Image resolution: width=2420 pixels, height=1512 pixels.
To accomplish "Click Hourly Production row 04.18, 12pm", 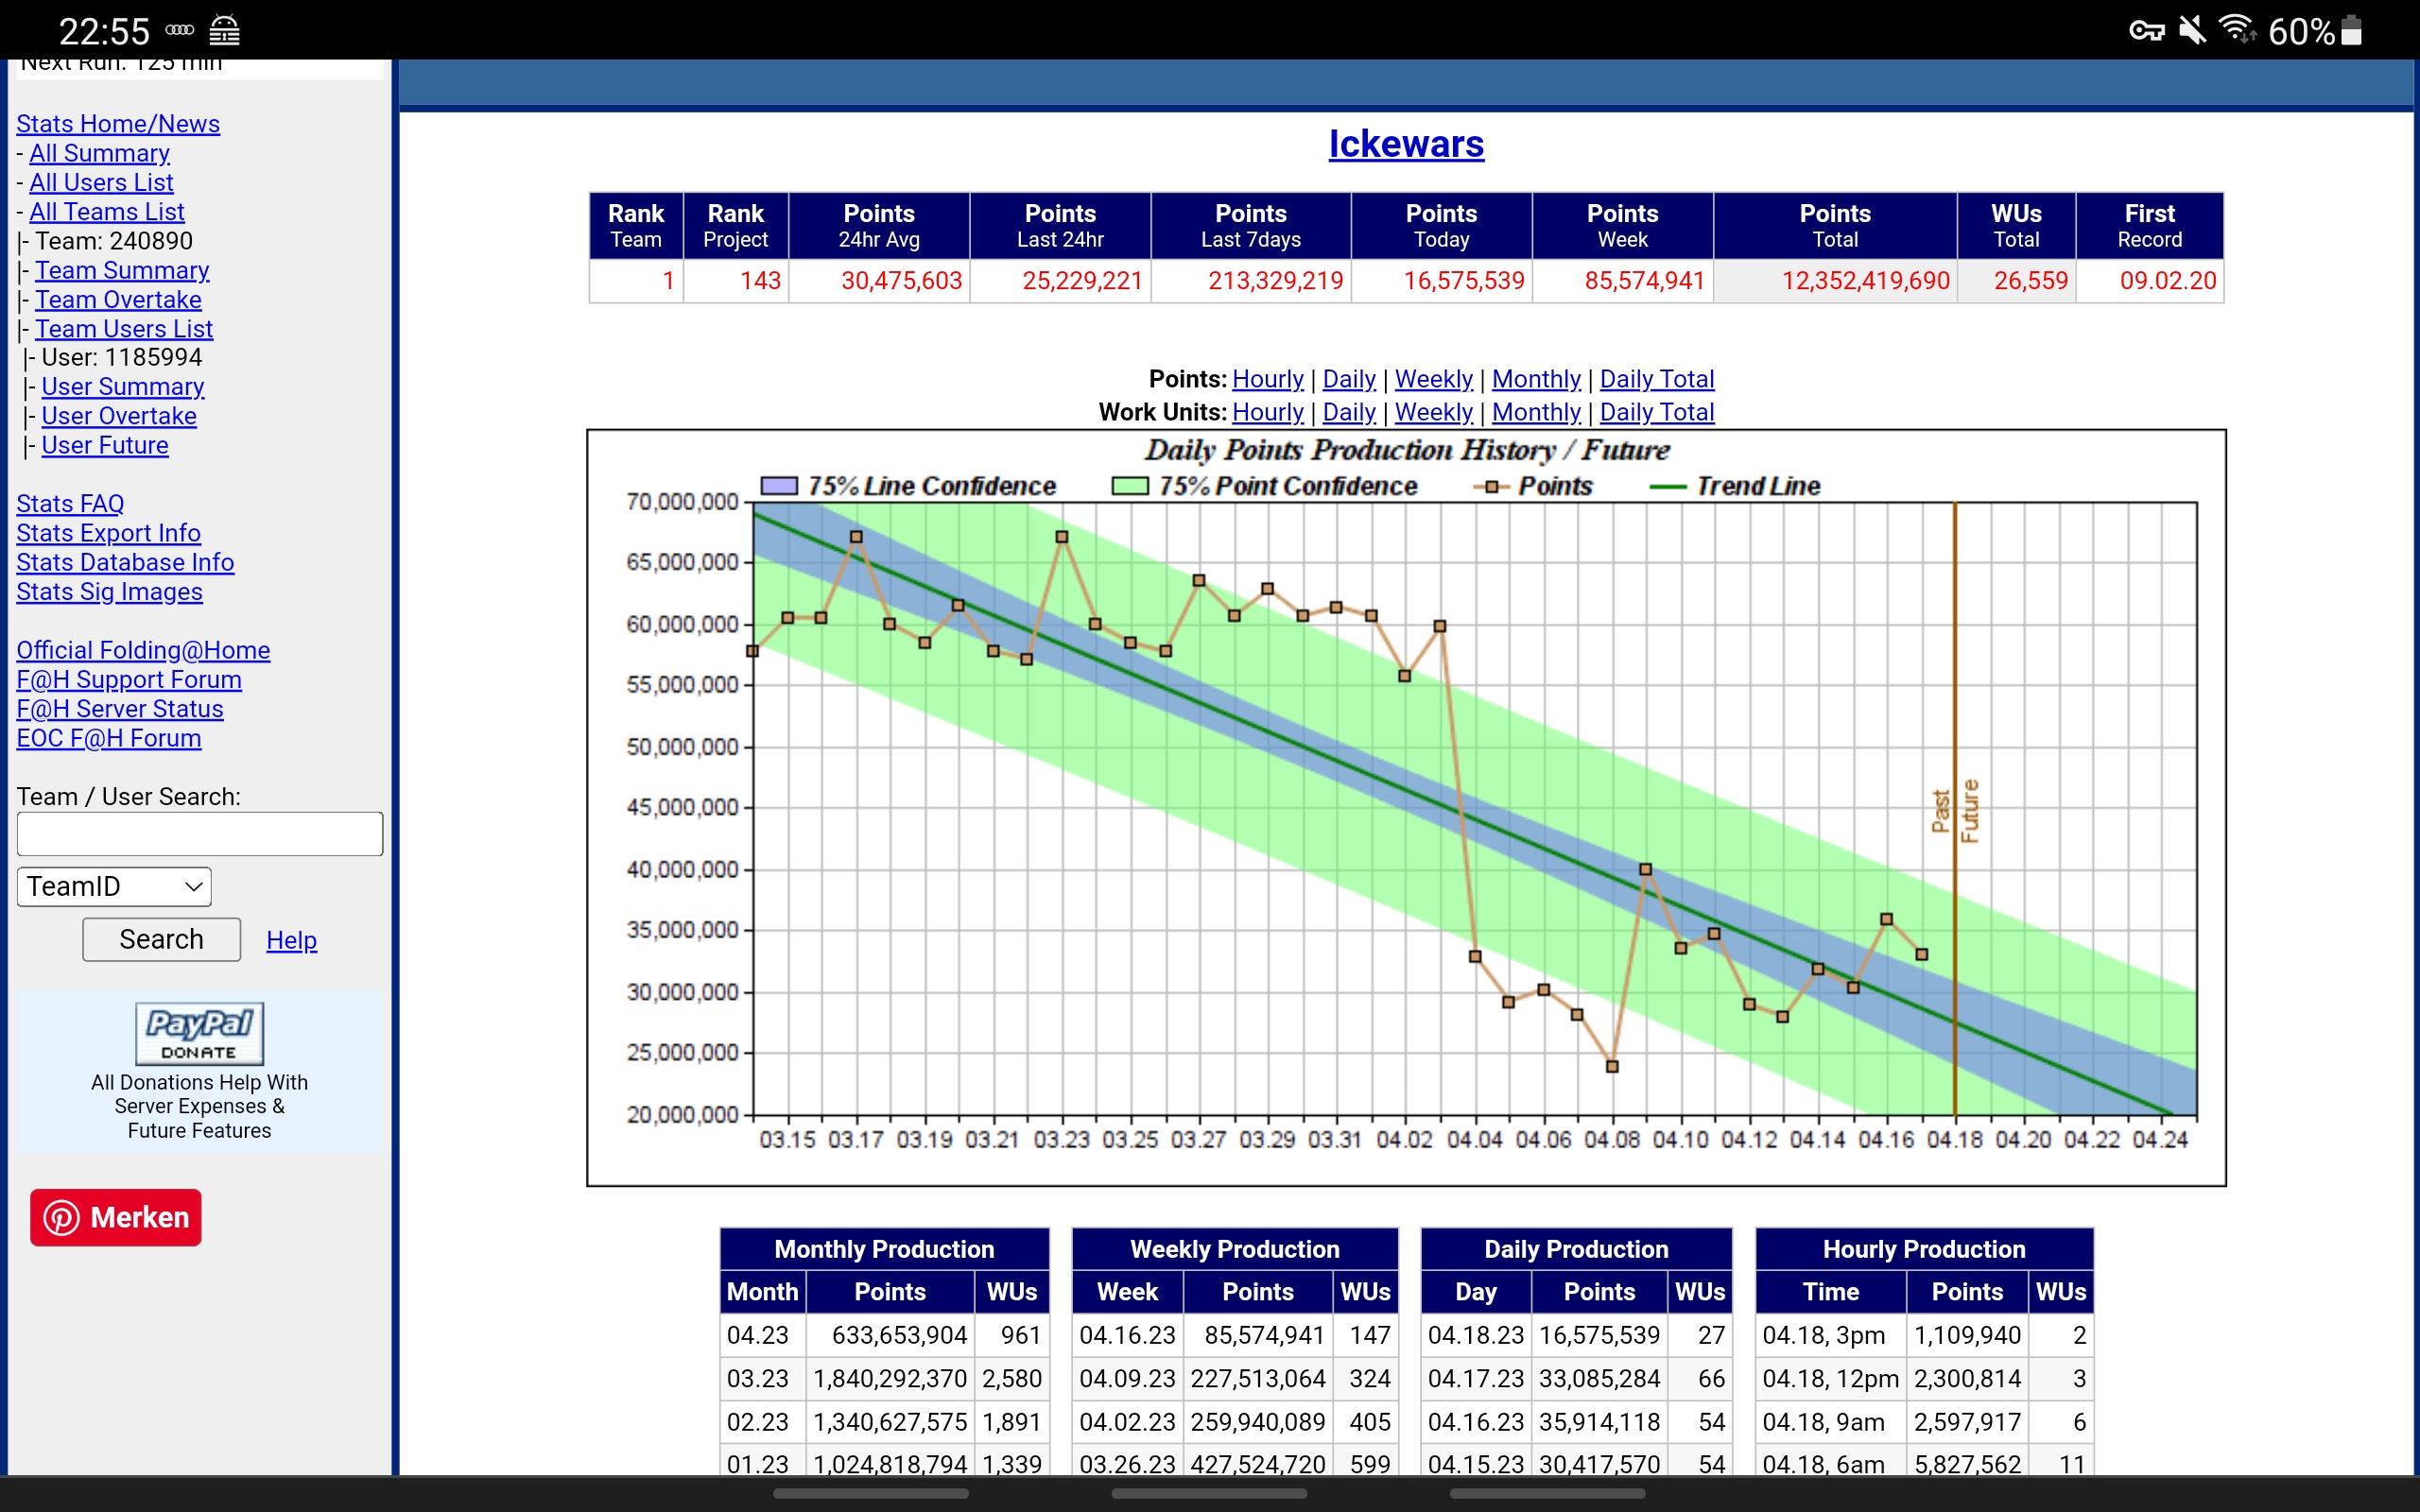I will (x=1924, y=1379).
